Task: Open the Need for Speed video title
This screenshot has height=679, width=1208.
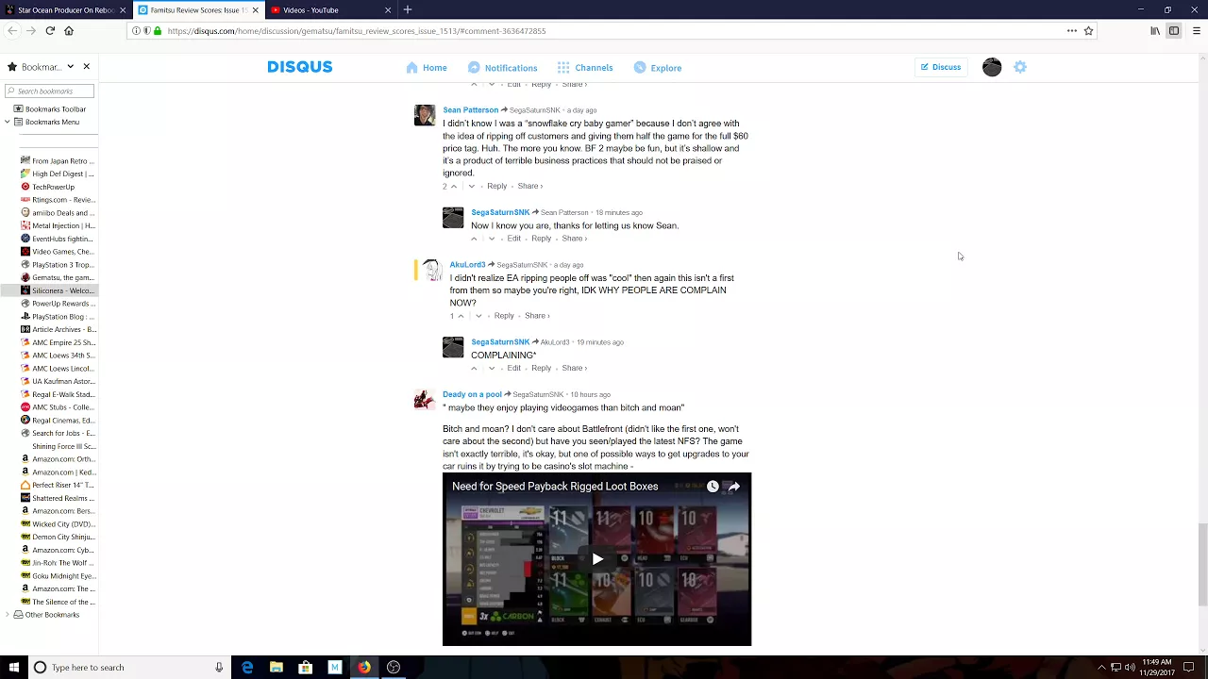Action: point(555,487)
